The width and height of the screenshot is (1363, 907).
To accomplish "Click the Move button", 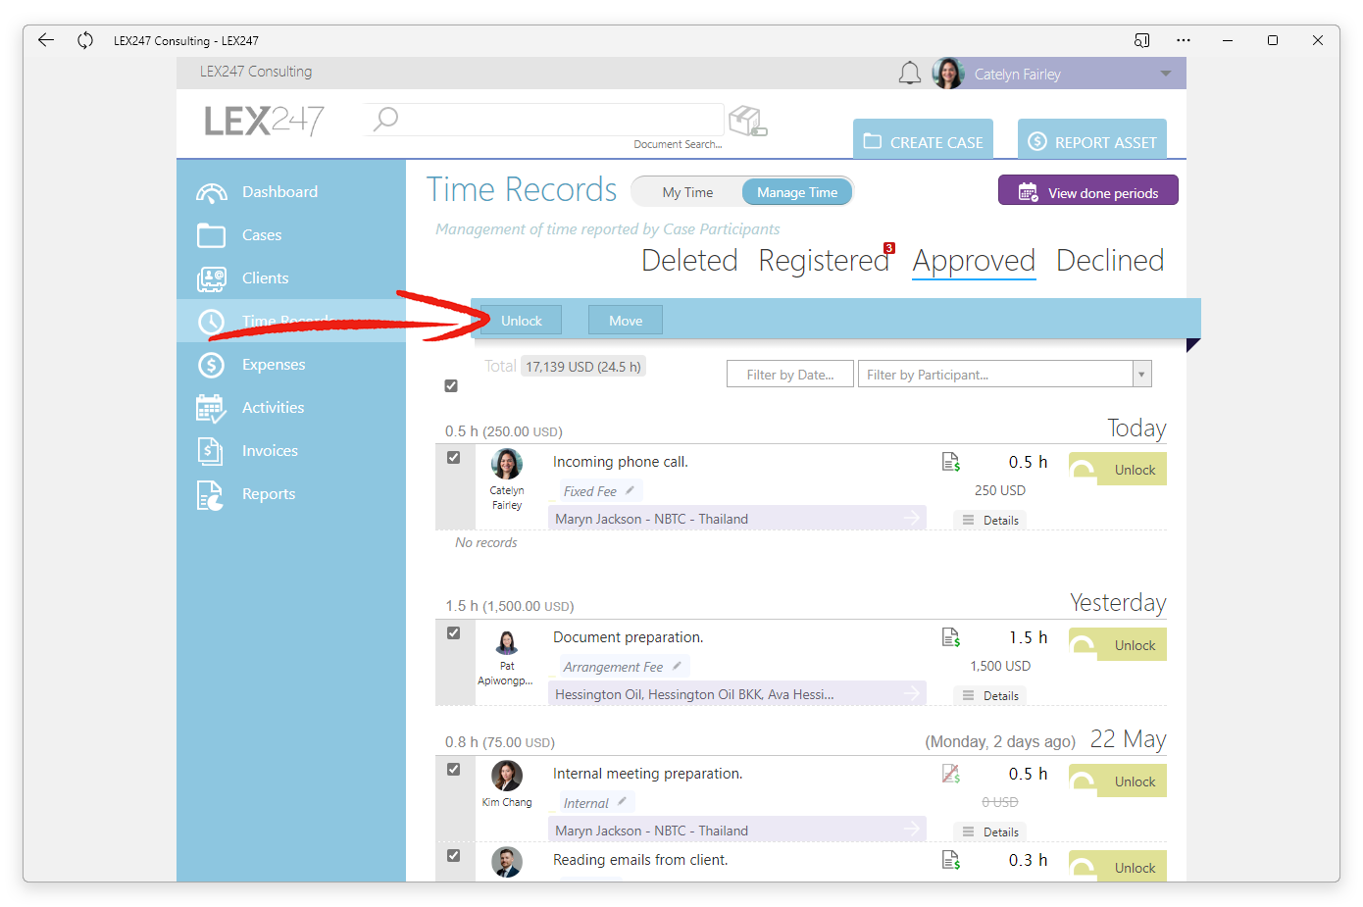I will (626, 321).
